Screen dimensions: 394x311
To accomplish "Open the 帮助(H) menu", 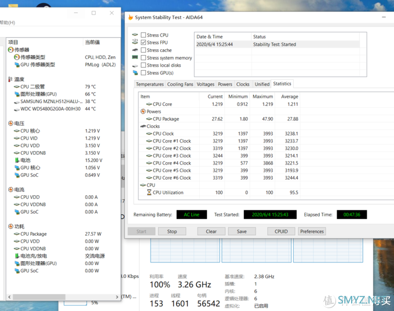I will [x=8, y=23].
